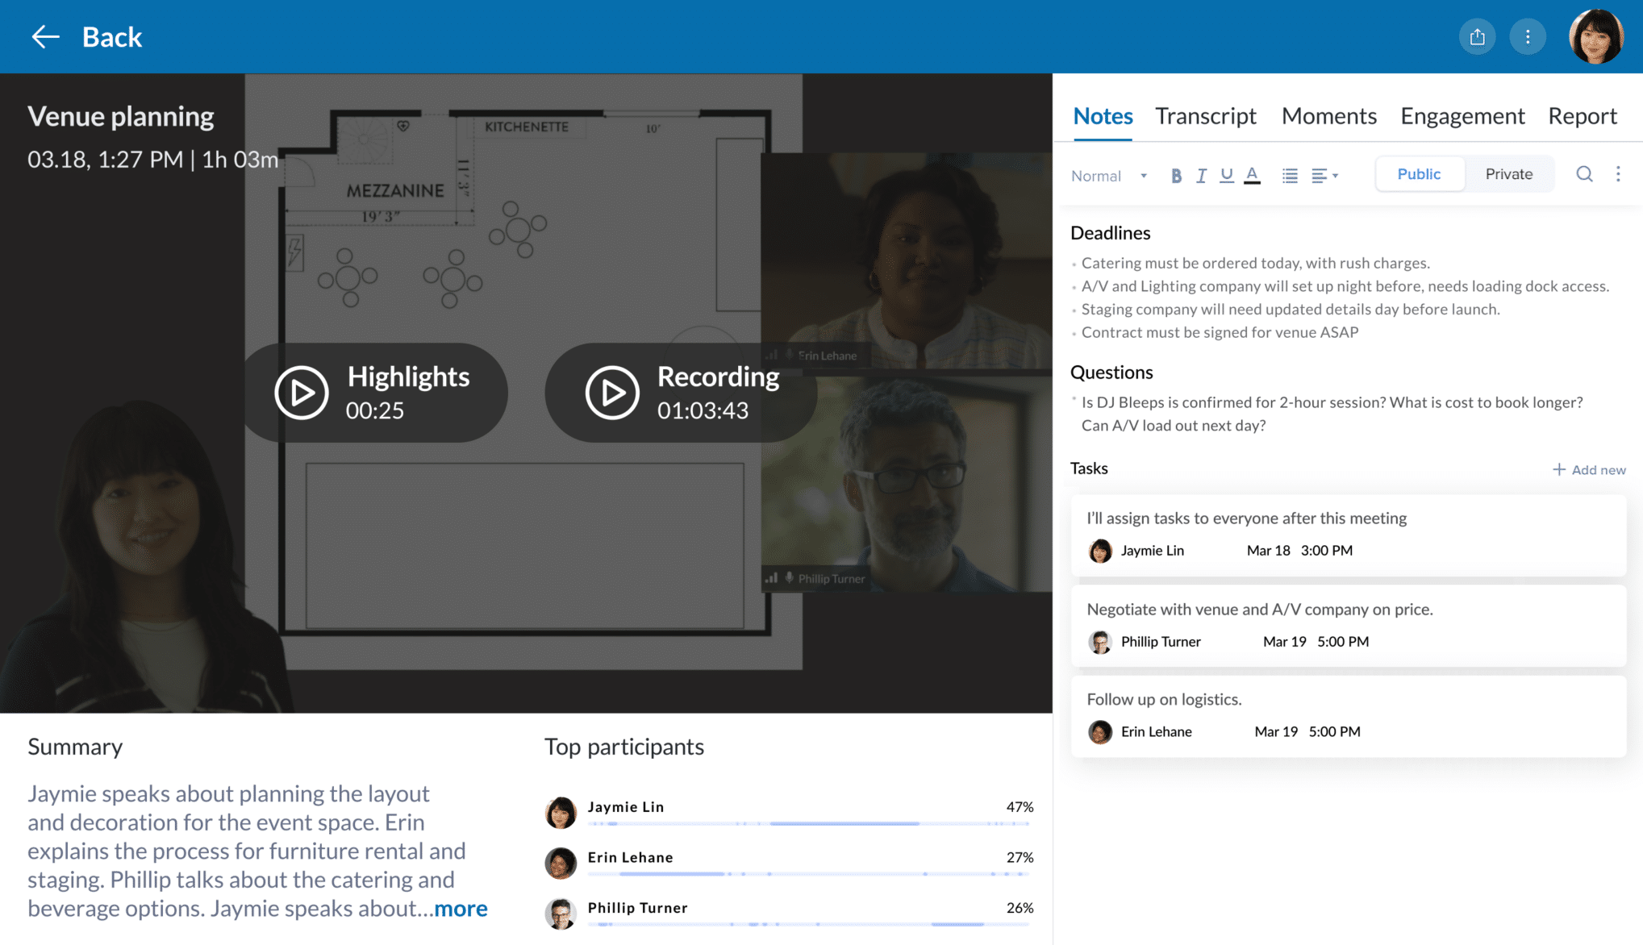Open the text color picker

pos(1252,175)
